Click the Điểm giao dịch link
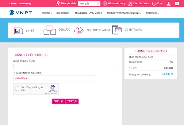Screen dimensions: 184x125 [x=68, y=3]
